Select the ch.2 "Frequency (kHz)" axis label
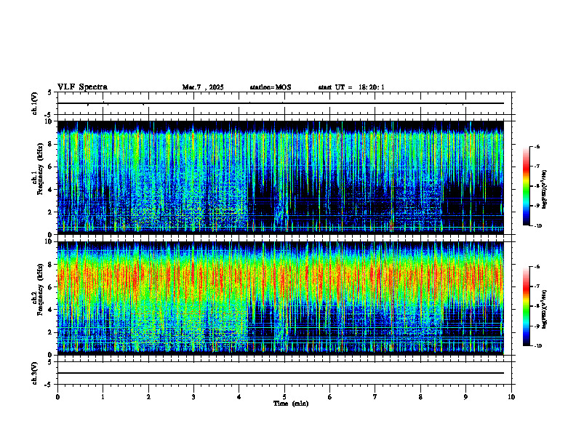 [x=40, y=289]
